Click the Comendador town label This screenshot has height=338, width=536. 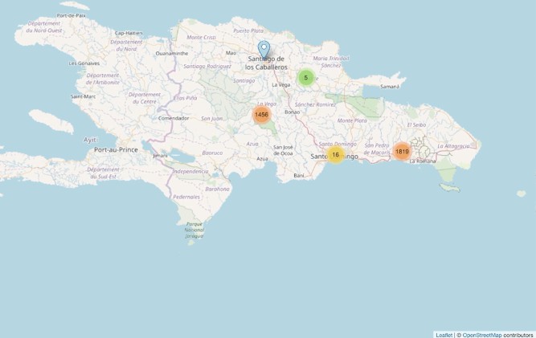(174, 118)
